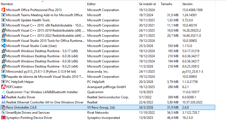
Task: Sort programs by Editor column header
Action: coord(92,4)
